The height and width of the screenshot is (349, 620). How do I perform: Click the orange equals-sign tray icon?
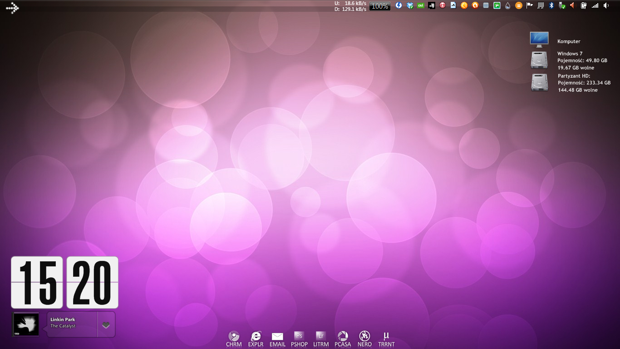coord(519,5)
